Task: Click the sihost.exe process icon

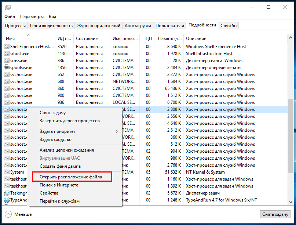Action: [7, 54]
